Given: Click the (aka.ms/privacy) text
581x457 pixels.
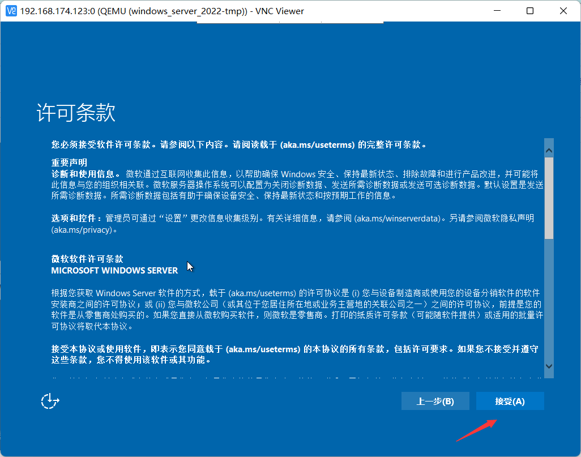Looking at the screenshot, I should (x=82, y=230).
